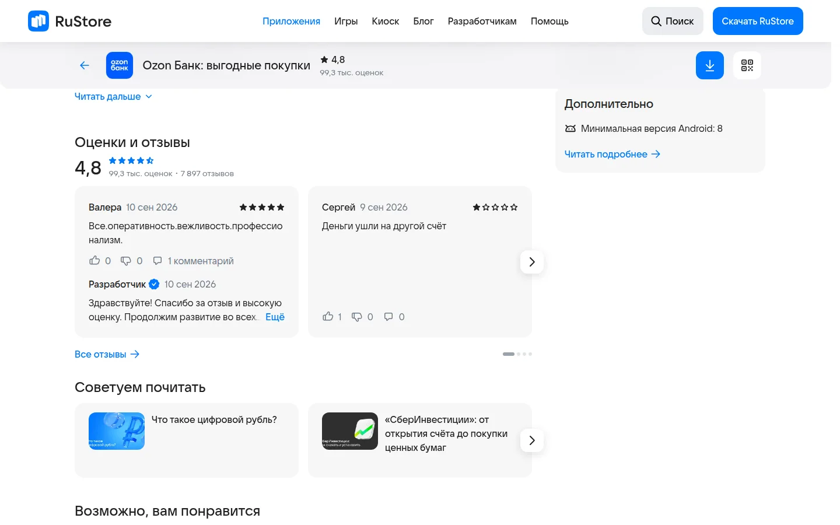Open the СберИнвестиции article thumbnail
Image resolution: width=840 pixels, height=525 pixels.
(350, 431)
